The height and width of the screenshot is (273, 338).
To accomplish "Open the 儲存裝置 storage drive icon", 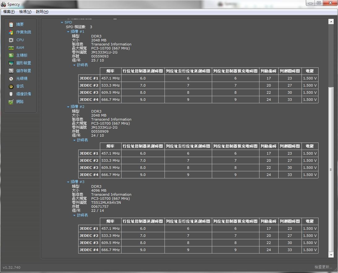I will (x=11, y=71).
